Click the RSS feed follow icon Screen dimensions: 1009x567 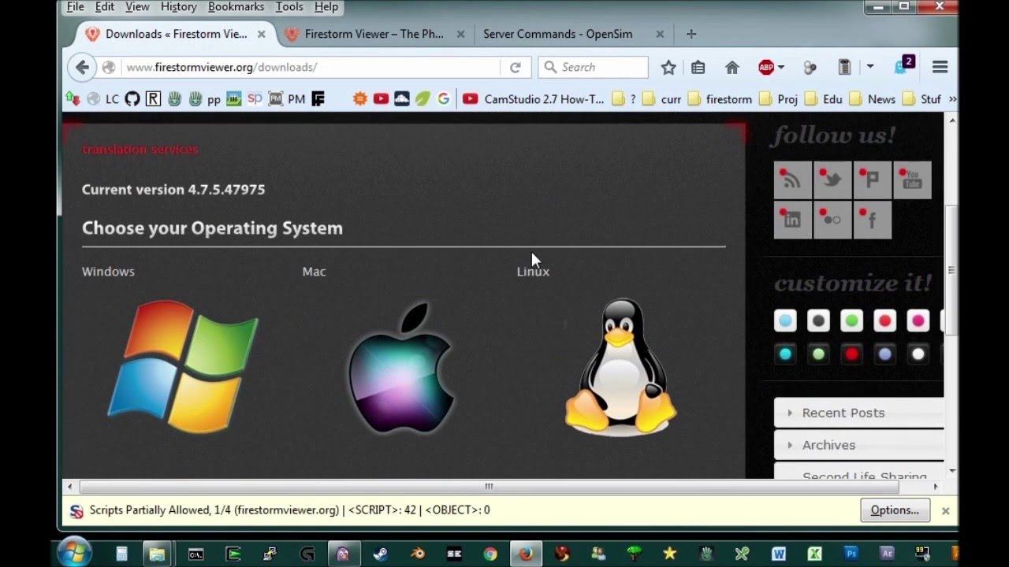click(x=793, y=180)
